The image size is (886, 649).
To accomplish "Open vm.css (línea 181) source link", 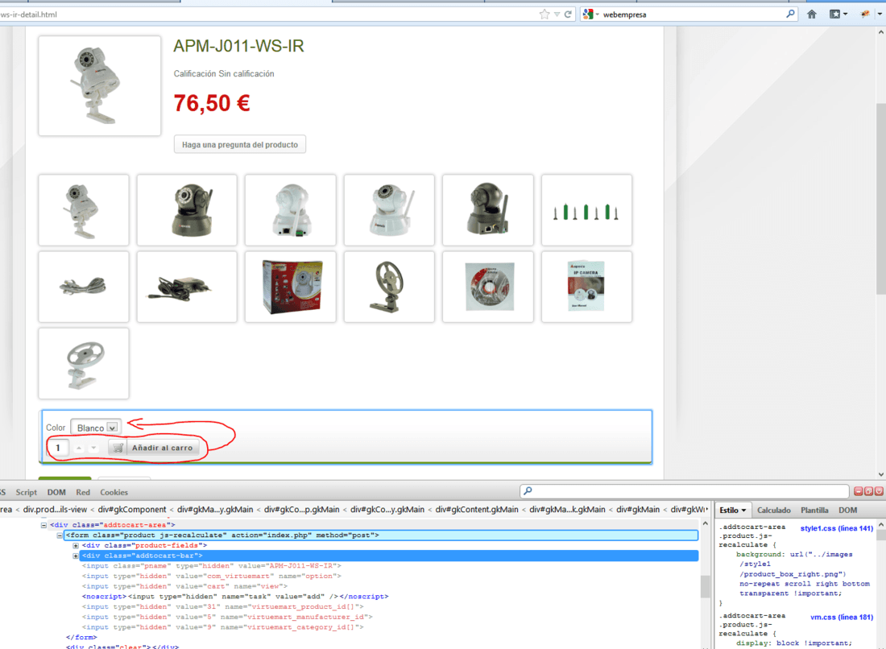I will tap(842, 617).
